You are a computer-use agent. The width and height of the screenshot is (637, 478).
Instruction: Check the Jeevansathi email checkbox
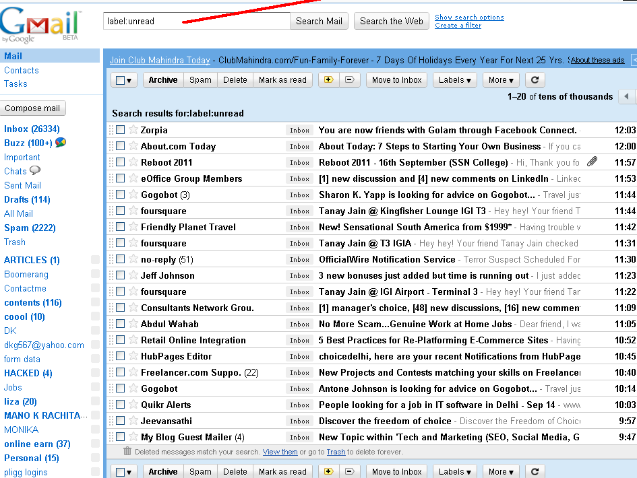[x=120, y=420]
